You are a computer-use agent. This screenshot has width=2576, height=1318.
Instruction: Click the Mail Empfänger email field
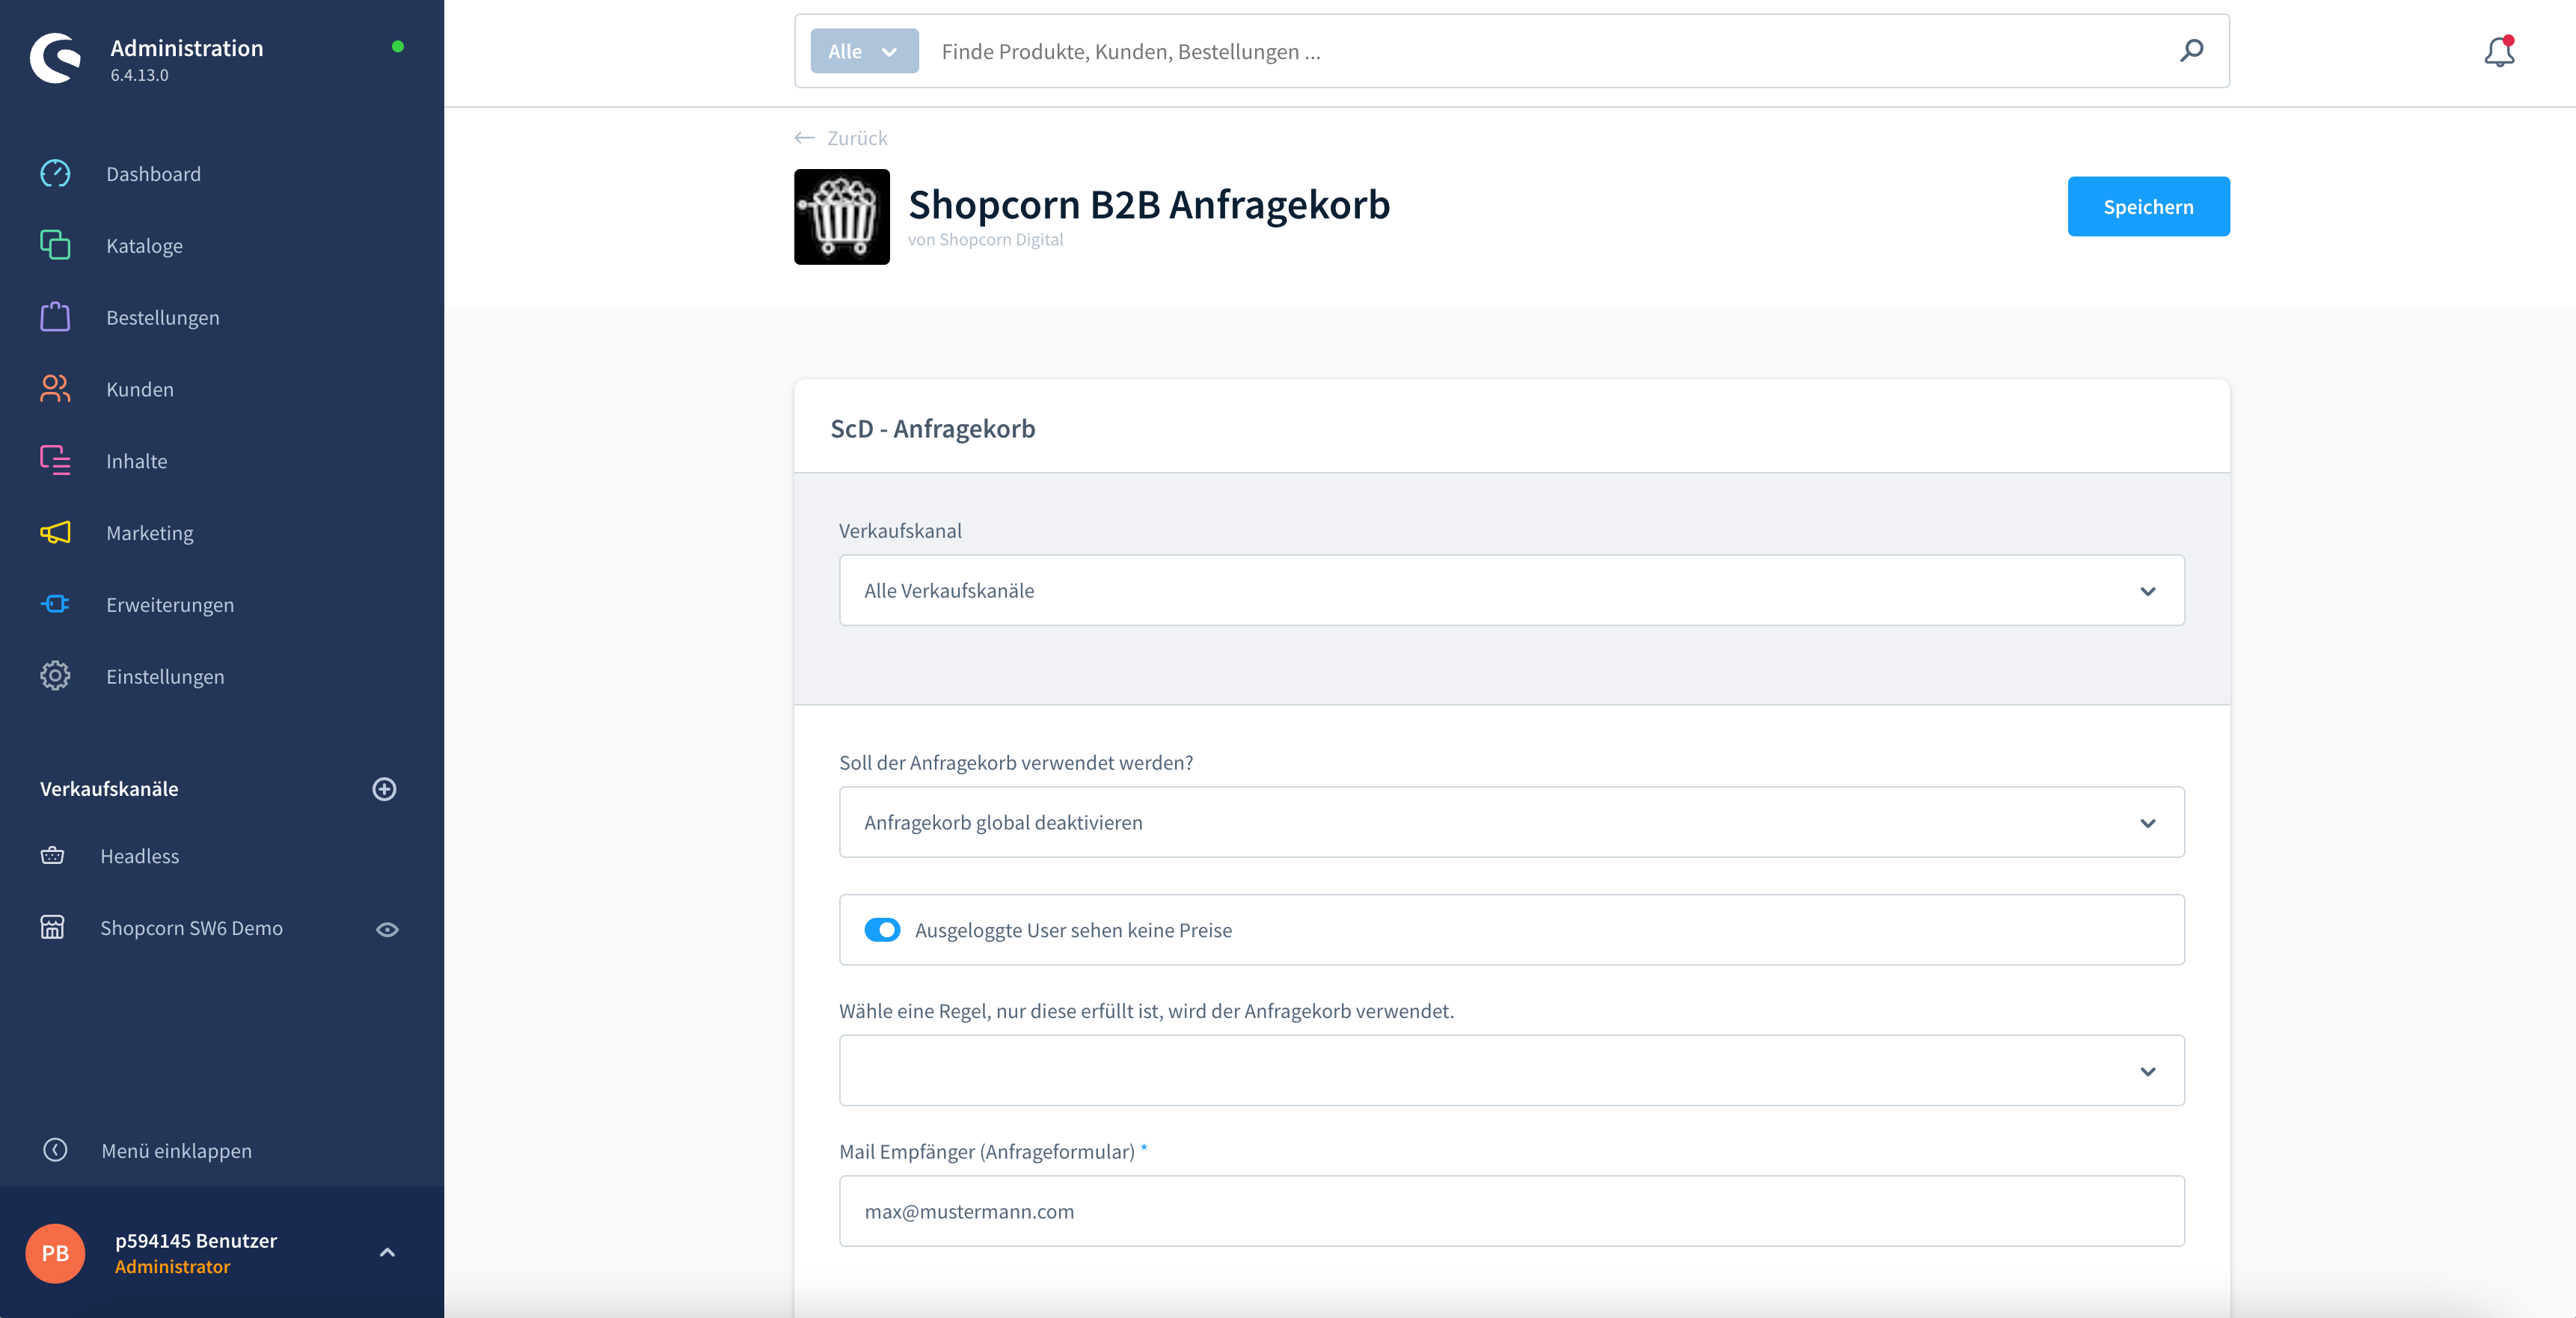point(1511,1211)
